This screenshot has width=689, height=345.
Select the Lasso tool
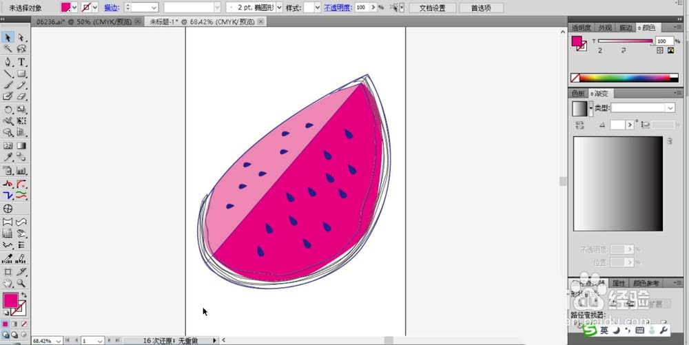(x=21, y=49)
